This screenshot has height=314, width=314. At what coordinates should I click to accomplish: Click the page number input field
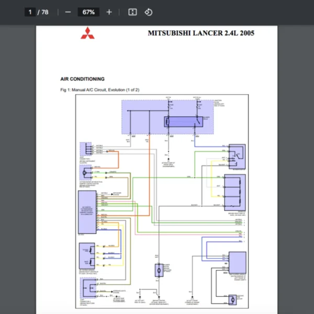click(x=30, y=12)
